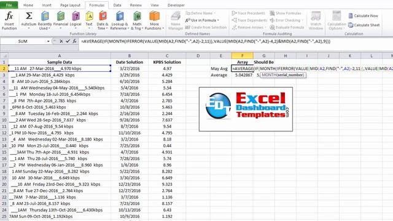393x221 pixels.
Task: Switch to the View tab
Action: point(155,5)
